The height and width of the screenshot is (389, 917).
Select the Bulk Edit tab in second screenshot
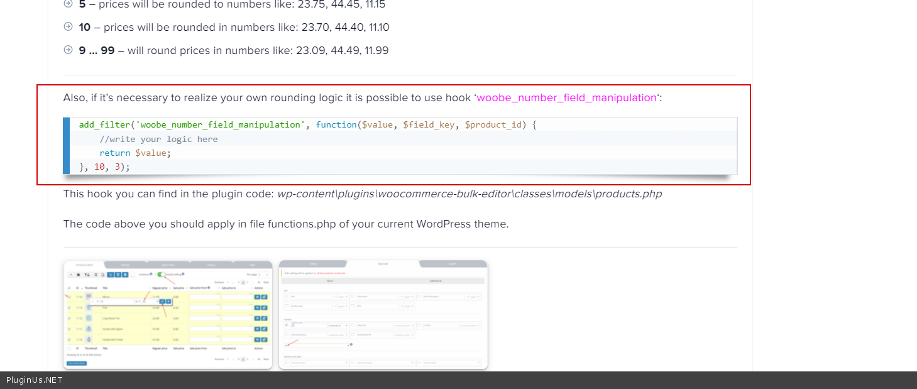point(383,264)
